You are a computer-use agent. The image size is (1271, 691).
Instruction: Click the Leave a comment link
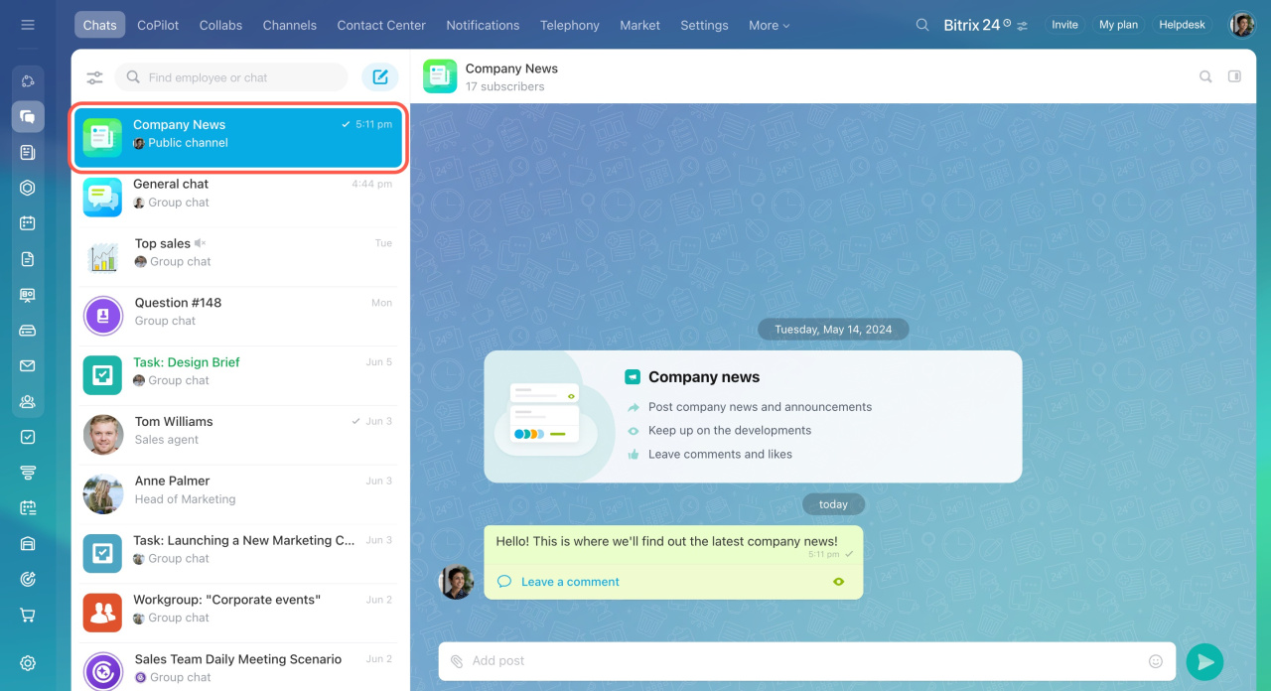[x=570, y=582]
